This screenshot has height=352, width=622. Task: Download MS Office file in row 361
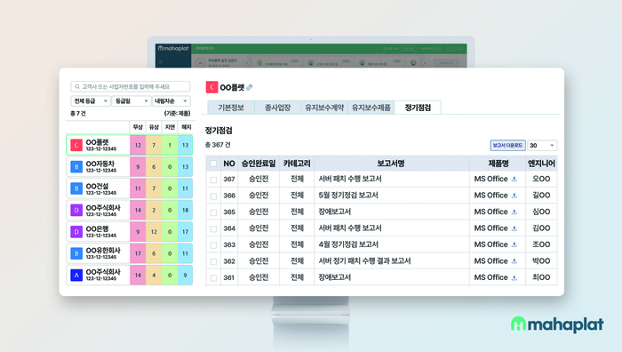[514, 277]
